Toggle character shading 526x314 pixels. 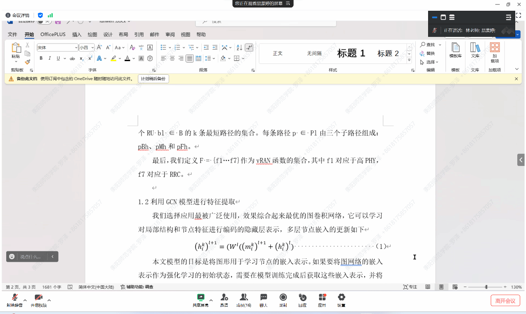141,58
